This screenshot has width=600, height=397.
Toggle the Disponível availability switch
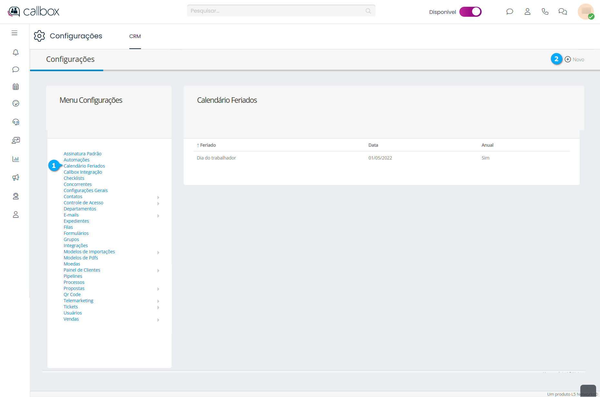click(x=470, y=12)
